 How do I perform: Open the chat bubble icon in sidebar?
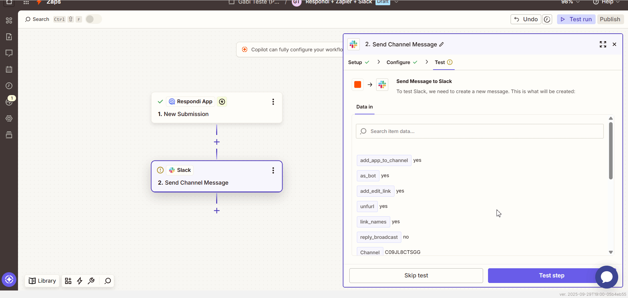(9, 53)
